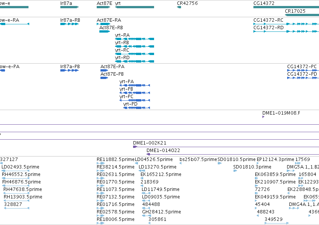Click the yrt gene bar

[x=135, y=7]
